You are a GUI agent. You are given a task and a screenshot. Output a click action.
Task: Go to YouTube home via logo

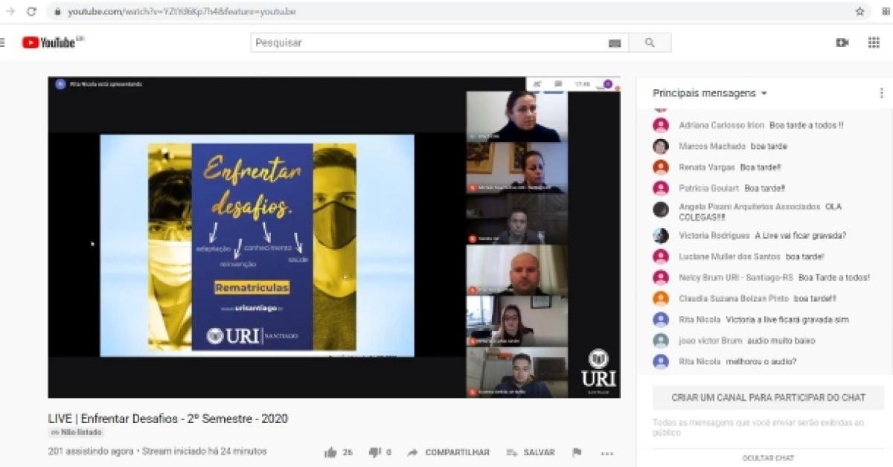[51, 43]
